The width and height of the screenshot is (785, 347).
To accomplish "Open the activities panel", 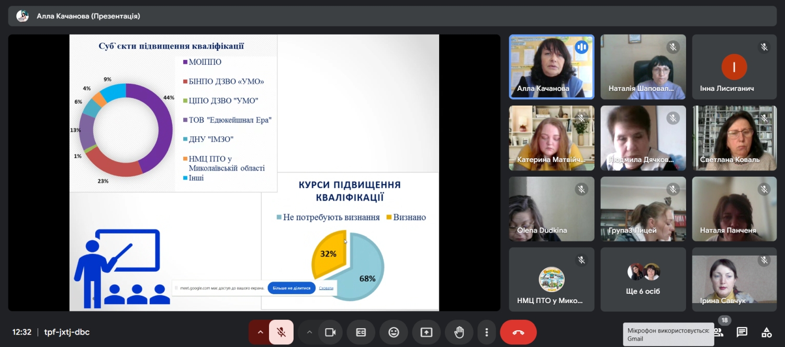I will (767, 332).
